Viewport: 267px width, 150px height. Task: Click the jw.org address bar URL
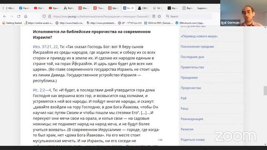[x=102, y=16]
